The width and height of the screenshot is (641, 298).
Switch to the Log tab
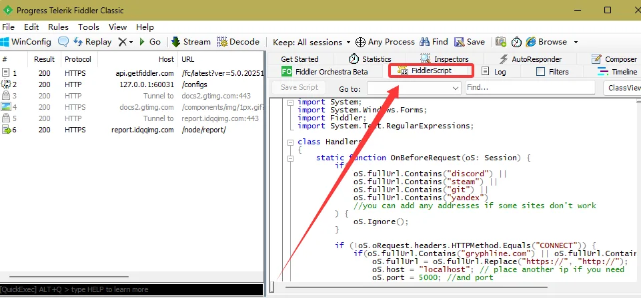(x=494, y=72)
